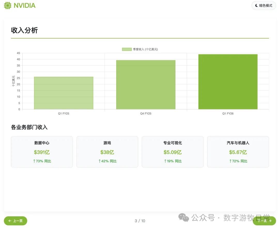Click the NVIDIA wordmark text
This screenshot has height=229, width=279.
point(25,5)
